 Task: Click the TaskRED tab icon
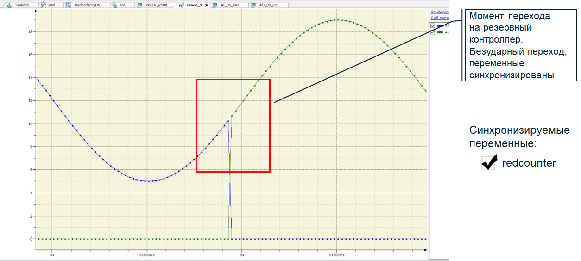8,5
